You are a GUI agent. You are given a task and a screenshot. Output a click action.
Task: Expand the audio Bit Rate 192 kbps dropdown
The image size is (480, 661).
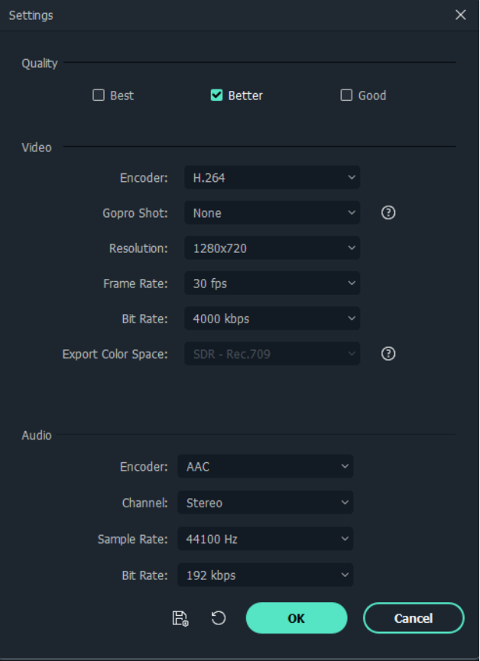coord(265,575)
